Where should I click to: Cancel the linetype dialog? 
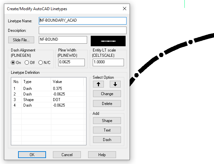pos(67,154)
